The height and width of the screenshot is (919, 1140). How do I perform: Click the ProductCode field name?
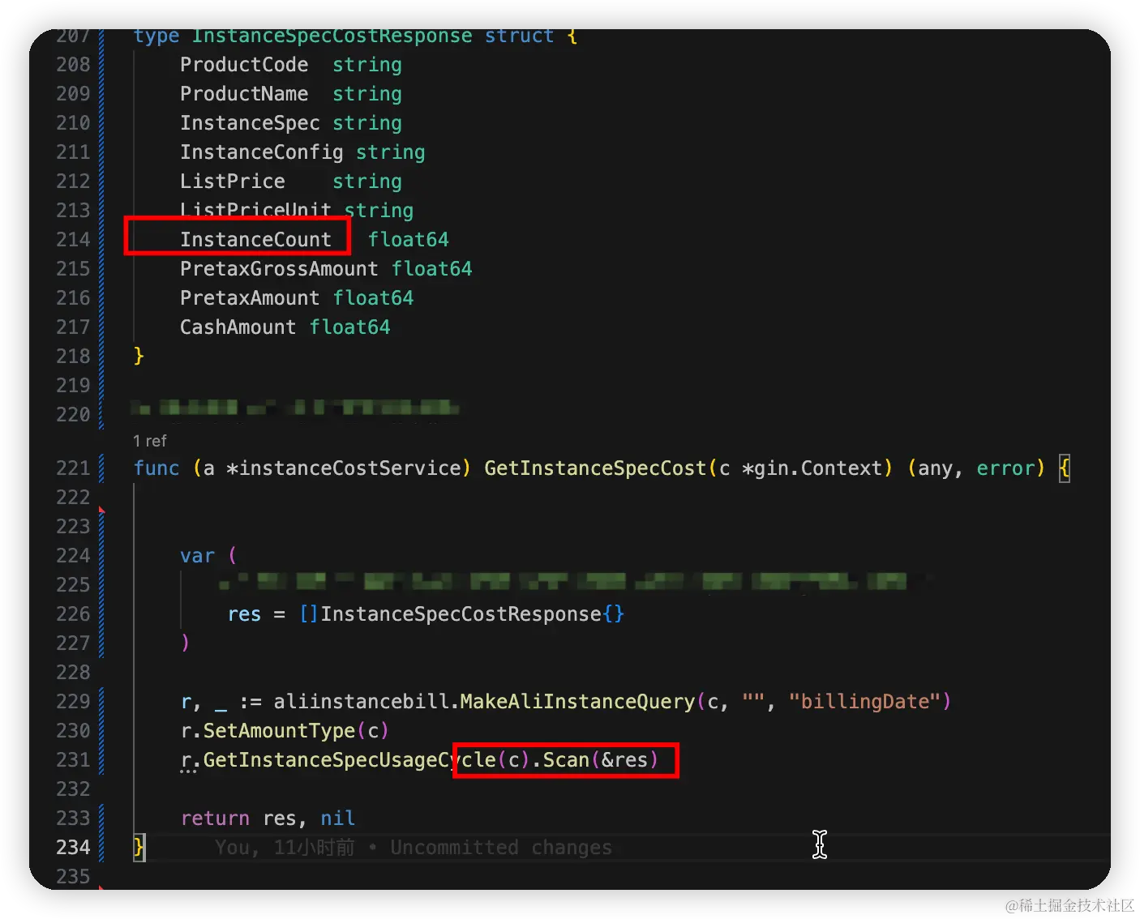pos(244,65)
